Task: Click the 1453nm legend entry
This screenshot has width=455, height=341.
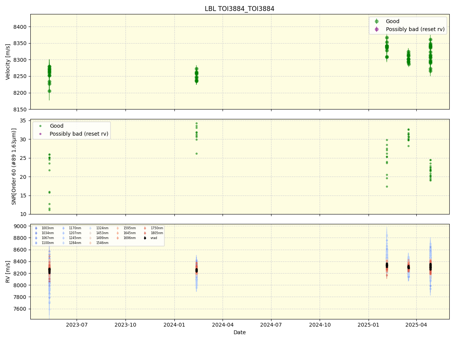Action: (x=102, y=233)
